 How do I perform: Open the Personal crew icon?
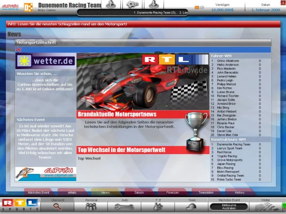coord(91,207)
